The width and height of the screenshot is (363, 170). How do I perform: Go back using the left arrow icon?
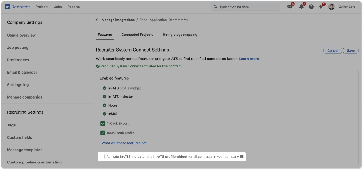click(x=98, y=20)
